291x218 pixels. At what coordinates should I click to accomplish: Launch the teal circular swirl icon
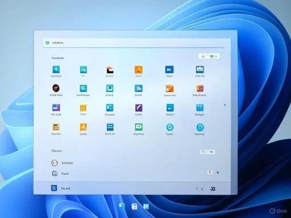(170, 127)
